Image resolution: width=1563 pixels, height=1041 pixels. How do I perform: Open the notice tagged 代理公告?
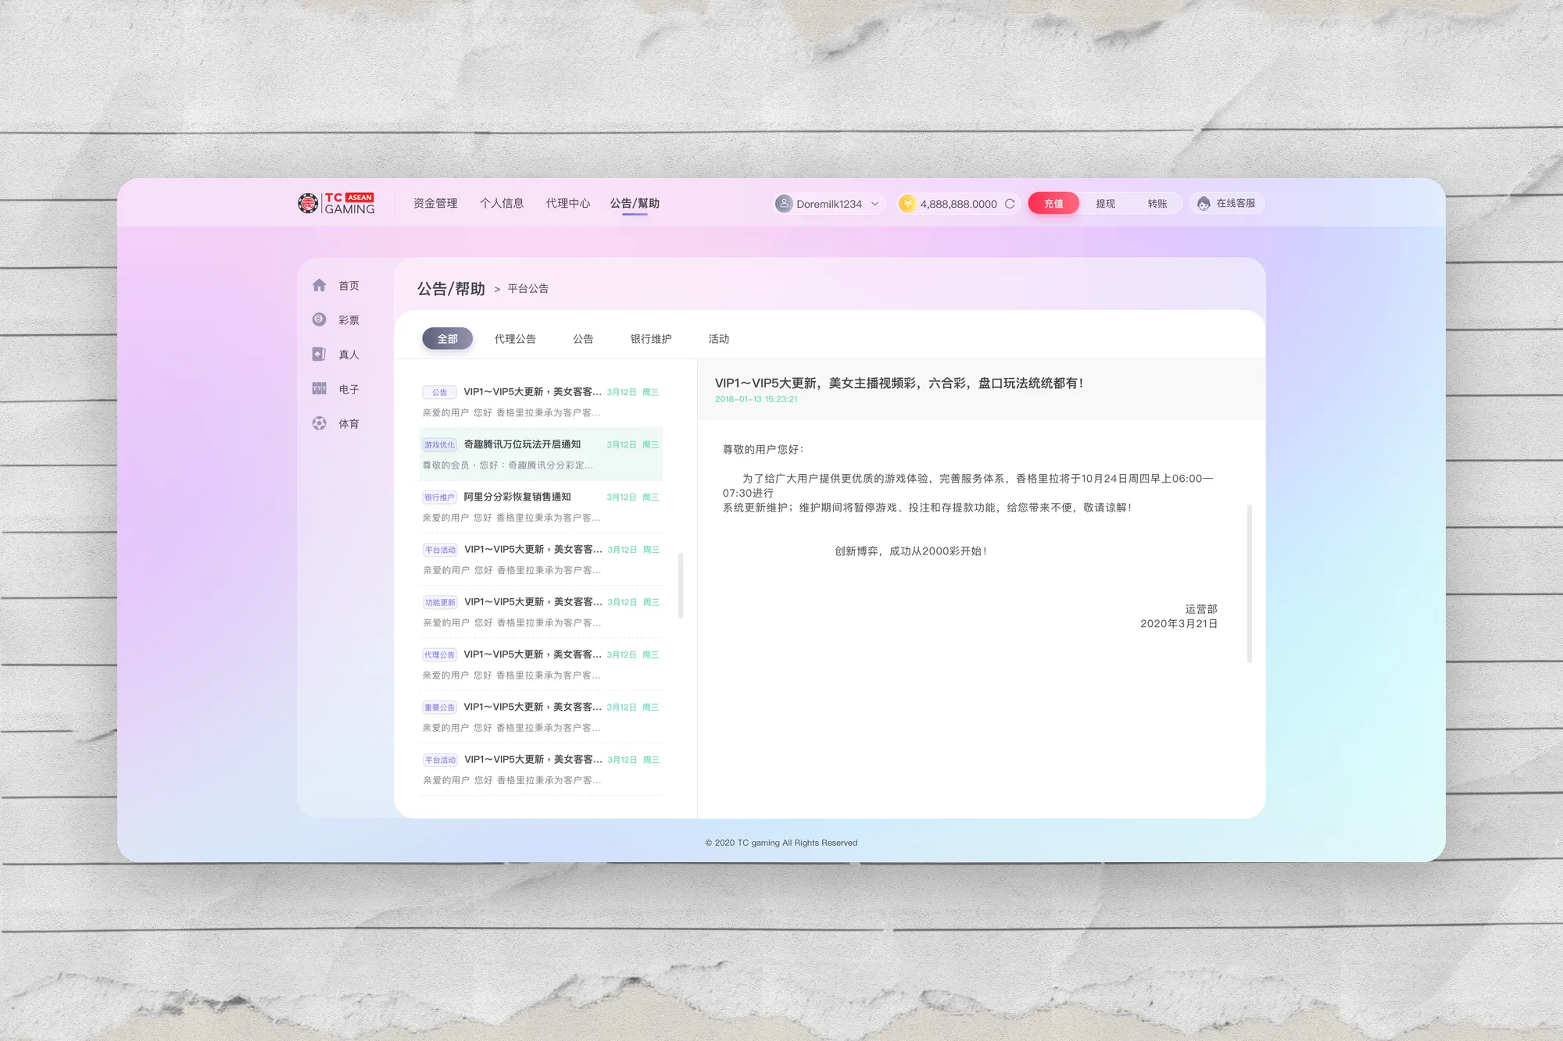[x=541, y=664]
